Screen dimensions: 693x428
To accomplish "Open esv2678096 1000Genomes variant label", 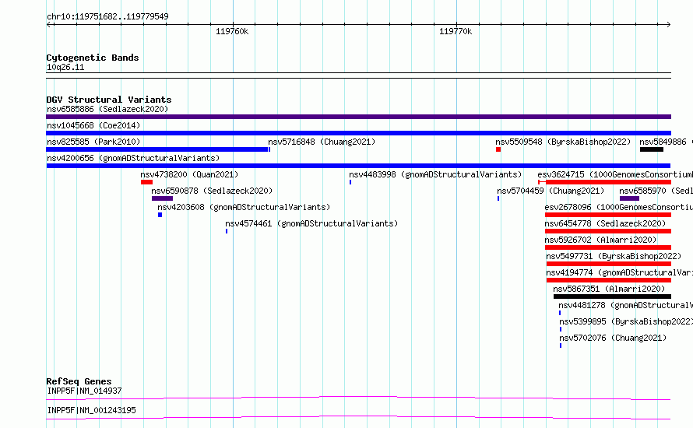I will (x=619, y=207).
